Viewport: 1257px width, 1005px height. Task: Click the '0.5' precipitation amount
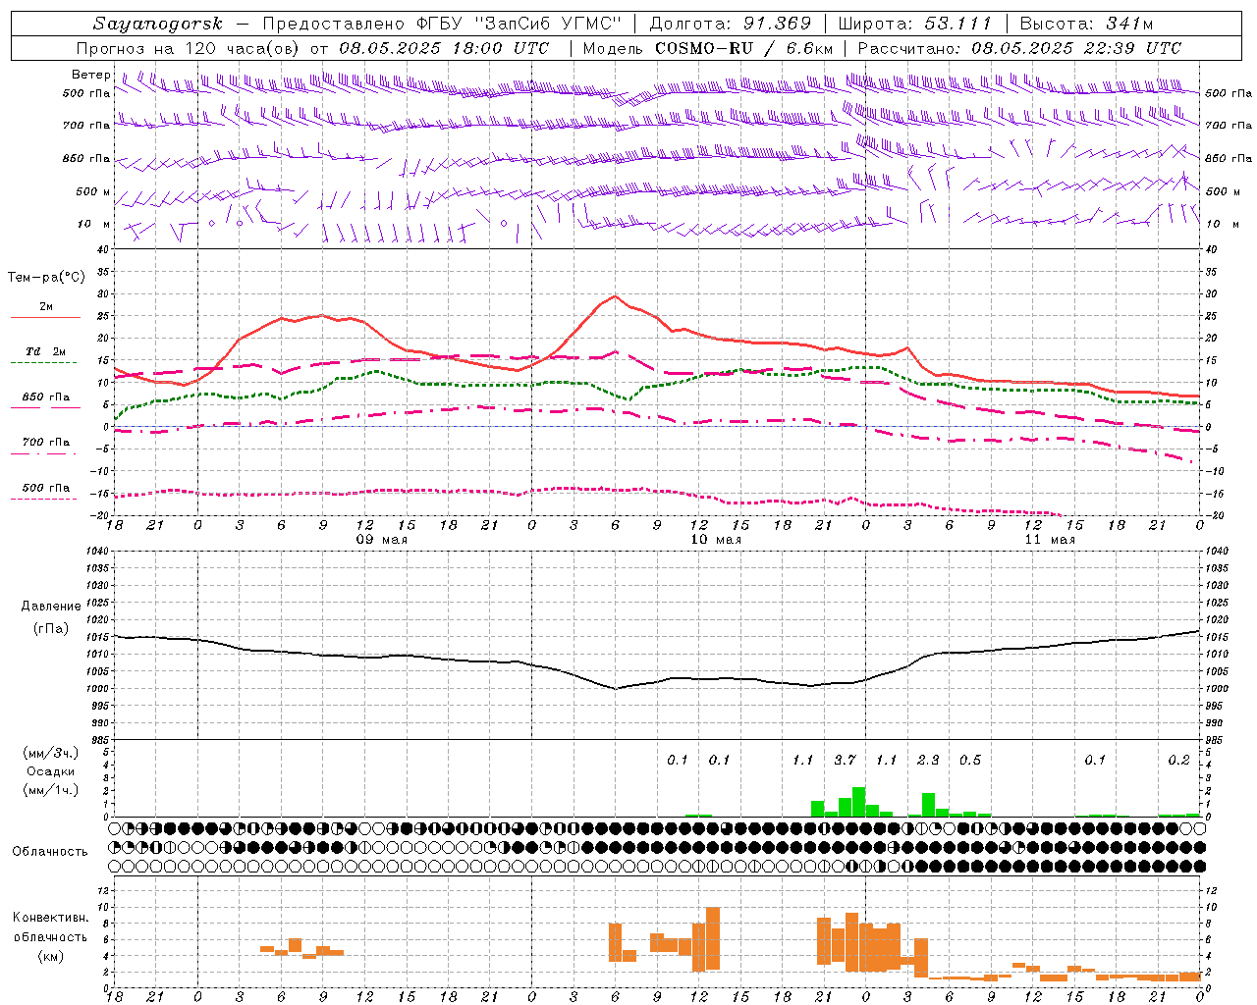(x=970, y=760)
